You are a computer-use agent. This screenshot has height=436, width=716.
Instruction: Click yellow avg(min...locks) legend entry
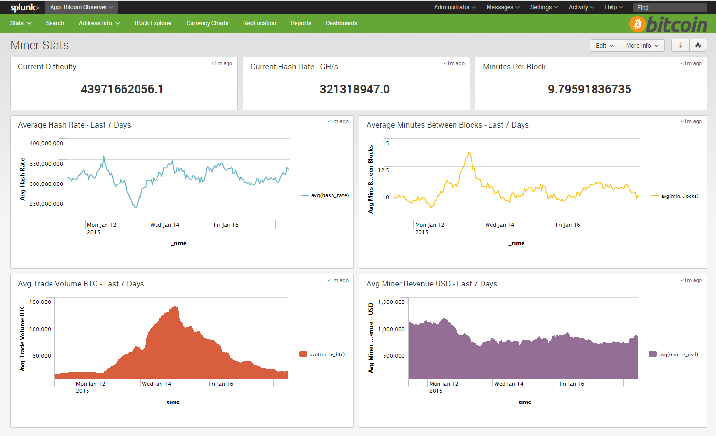(x=675, y=196)
